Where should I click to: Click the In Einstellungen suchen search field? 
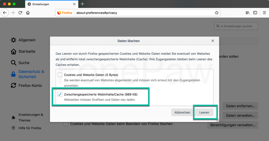point(236,26)
